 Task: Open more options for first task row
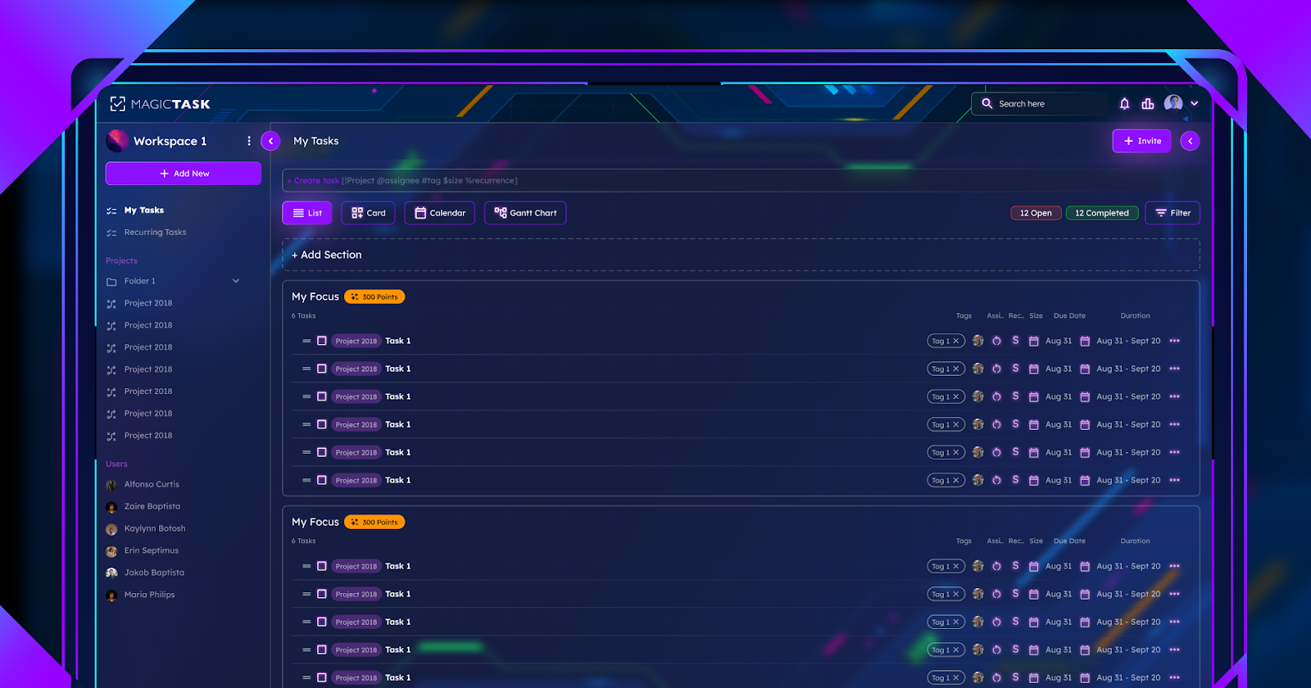point(1174,341)
